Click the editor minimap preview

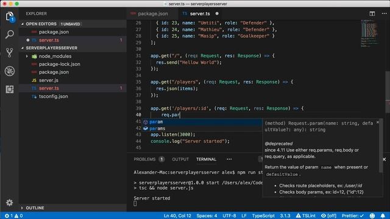click(369, 33)
